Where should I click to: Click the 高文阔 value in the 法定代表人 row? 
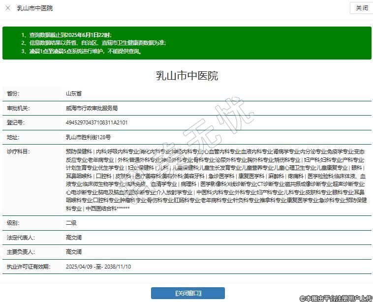point(74,238)
